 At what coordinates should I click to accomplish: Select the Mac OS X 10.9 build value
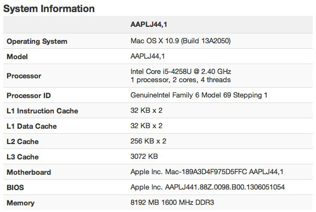(x=180, y=41)
